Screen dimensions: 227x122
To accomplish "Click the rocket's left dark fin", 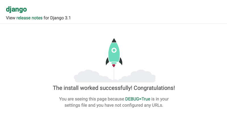I will tap(107, 61).
